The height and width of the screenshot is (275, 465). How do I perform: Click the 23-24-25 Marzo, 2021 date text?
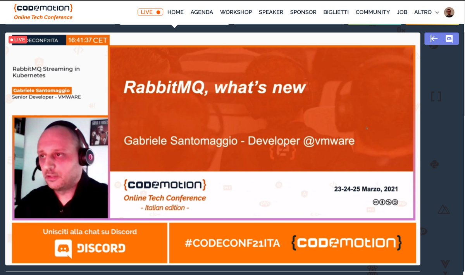click(366, 189)
